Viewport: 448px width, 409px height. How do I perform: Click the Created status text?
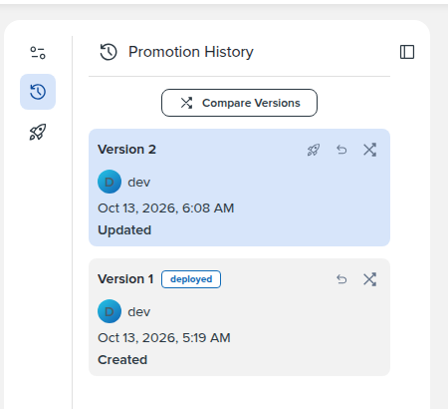[122, 360]
